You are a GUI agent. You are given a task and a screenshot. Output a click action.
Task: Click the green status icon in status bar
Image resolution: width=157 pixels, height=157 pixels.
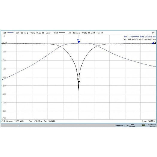tap(143, 125)
